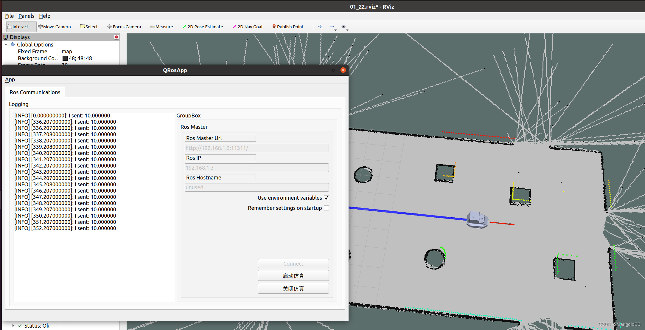
Task: Click the 关闭仿真 button
Action: coord(293,289)
